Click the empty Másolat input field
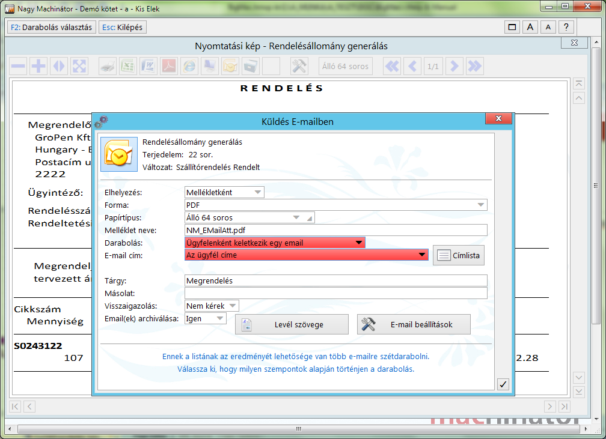This screenshot has height=439, width=606. 336,294
